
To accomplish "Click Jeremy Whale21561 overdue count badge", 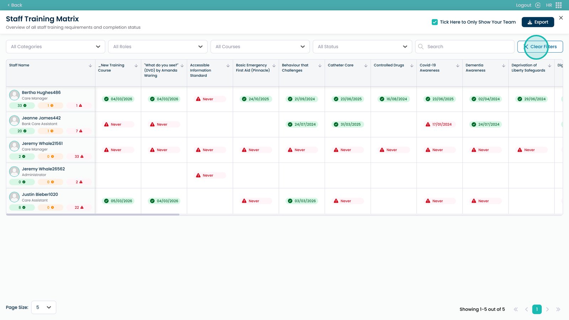I will (x=79, y=156).
